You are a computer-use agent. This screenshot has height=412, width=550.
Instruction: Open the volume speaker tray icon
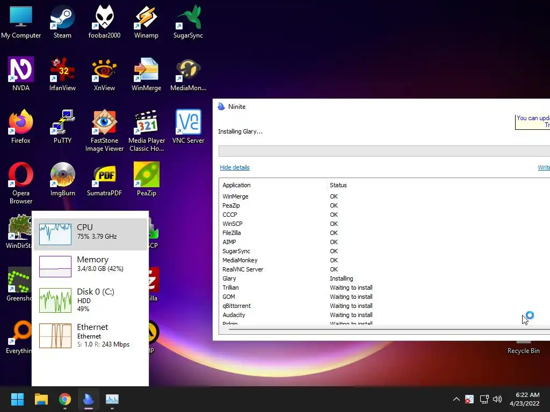pyautogui.click(x=497, y=399)
